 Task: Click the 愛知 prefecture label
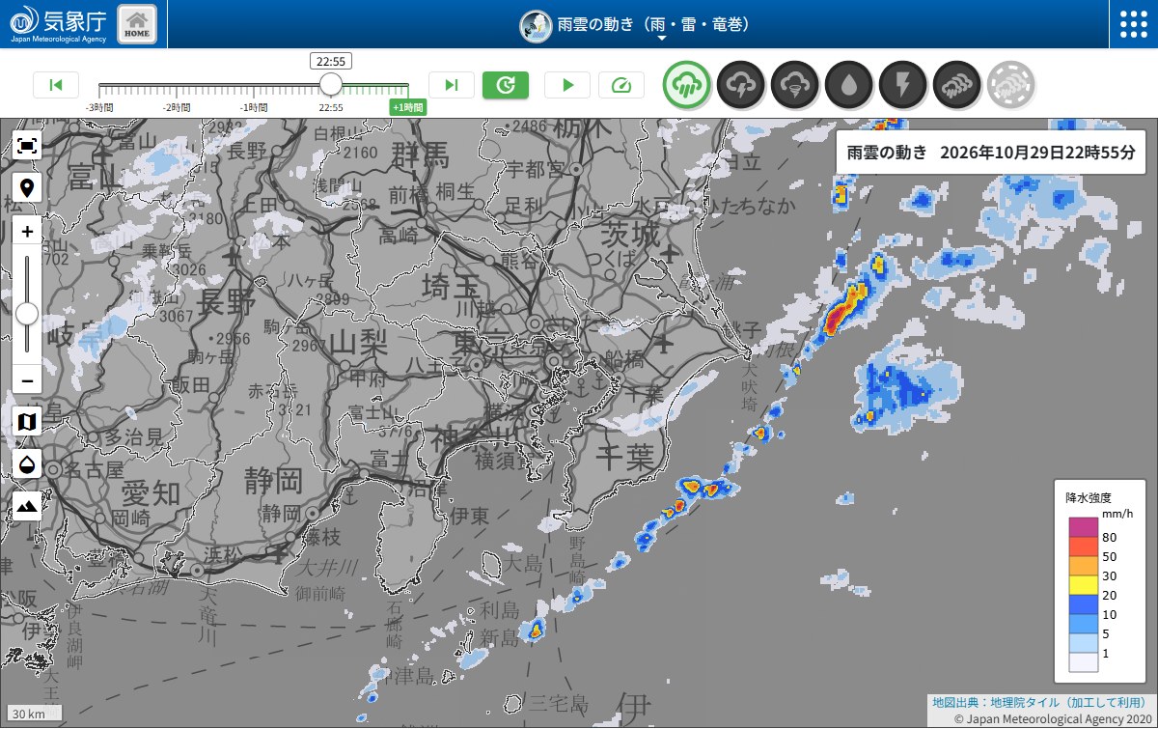[x=151, y=492]
